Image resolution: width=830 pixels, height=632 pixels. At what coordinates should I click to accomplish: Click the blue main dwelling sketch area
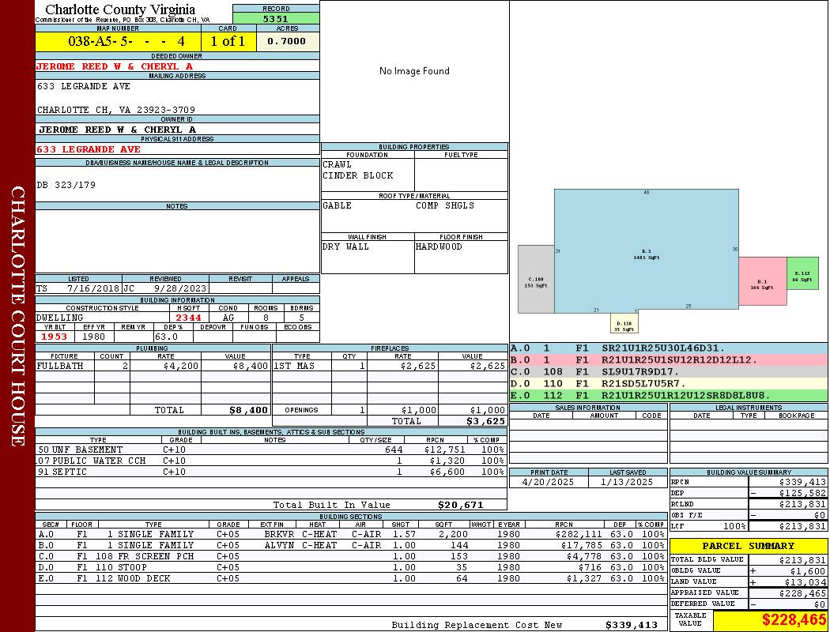[x=646, y=249]
